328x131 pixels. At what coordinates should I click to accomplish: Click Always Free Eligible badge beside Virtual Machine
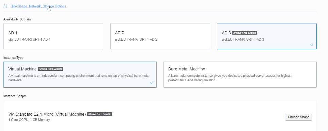tap(50, 69)
